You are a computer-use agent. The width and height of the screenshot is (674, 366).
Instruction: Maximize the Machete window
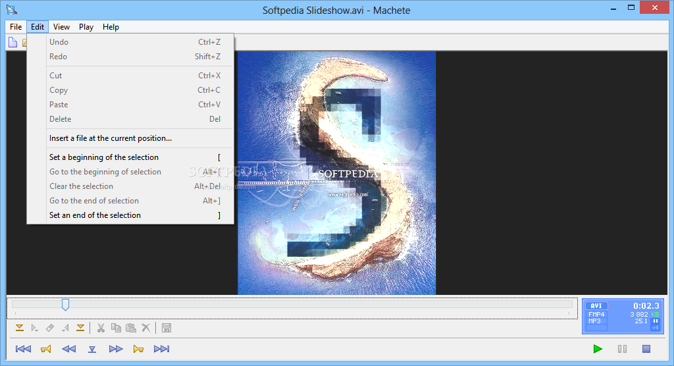point(631,8)
